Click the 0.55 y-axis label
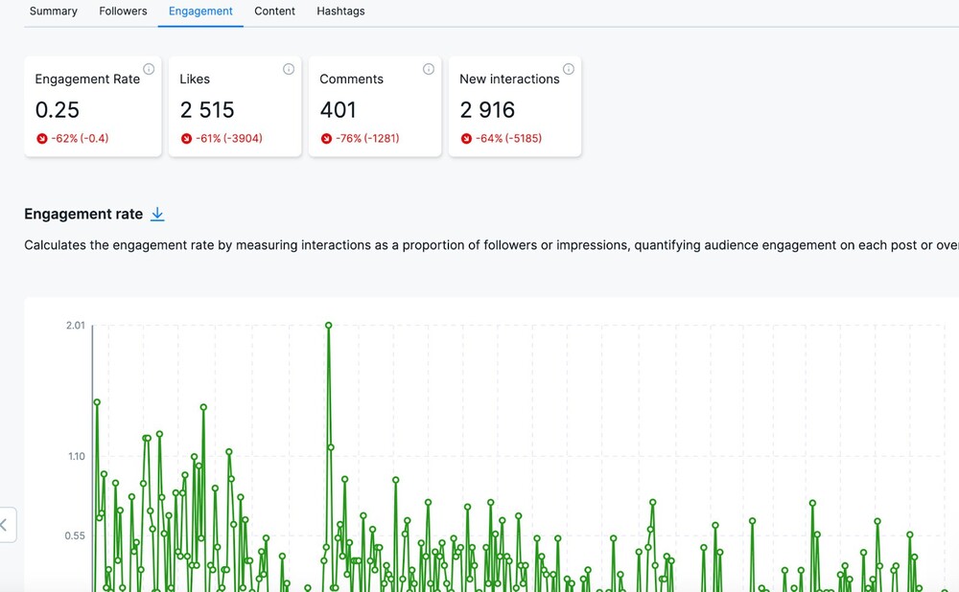 pyautogui.click(x=75, y=535)
